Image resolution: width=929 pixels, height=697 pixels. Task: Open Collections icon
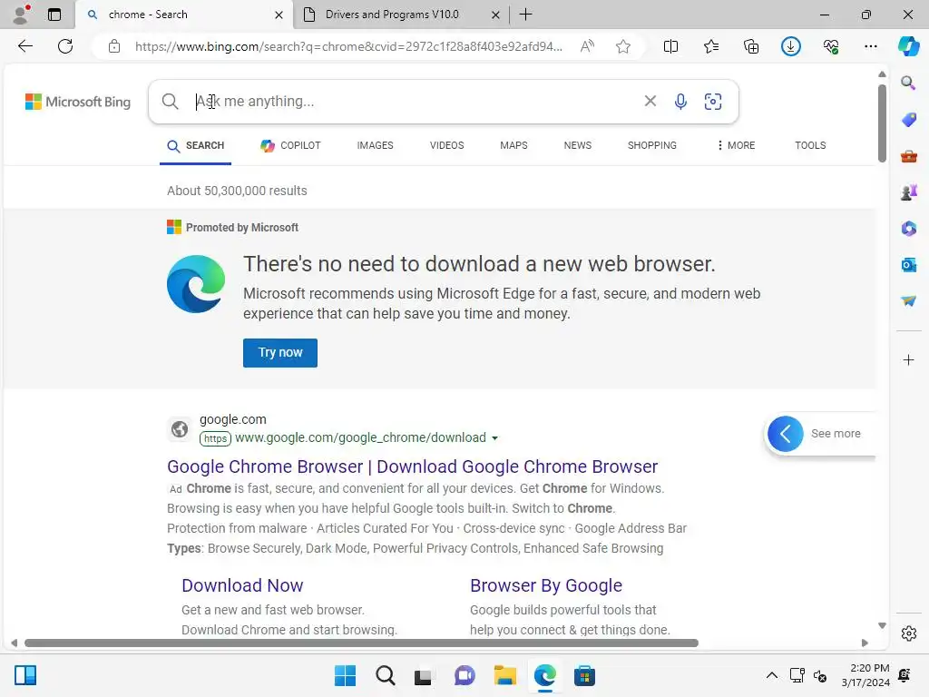(x=750, y=46)
